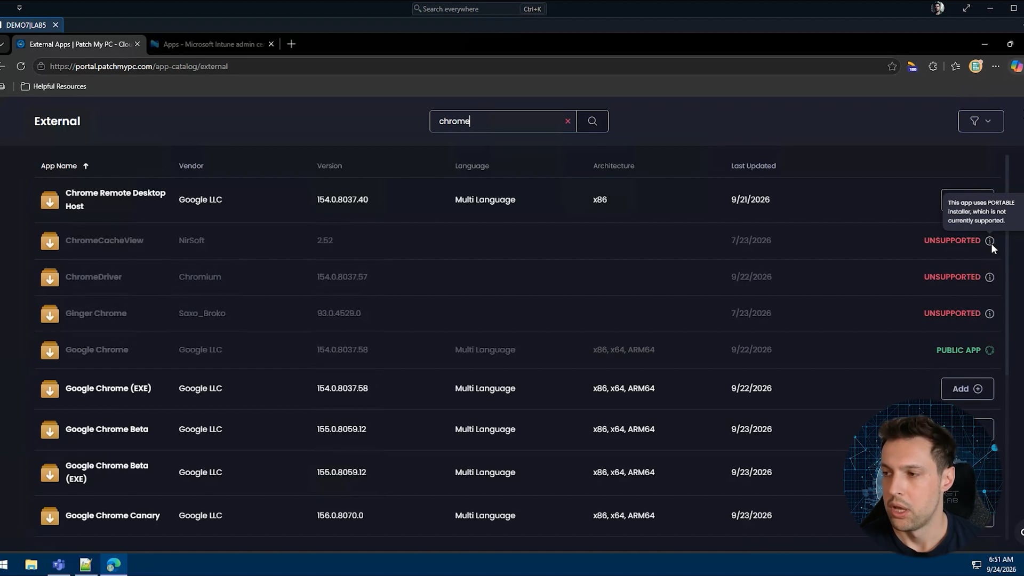The image size is (1024, 576).
Task: Add this page to favorites with the star icon
Action: 892,66
